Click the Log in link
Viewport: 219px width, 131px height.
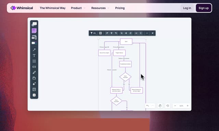(187, 8)
